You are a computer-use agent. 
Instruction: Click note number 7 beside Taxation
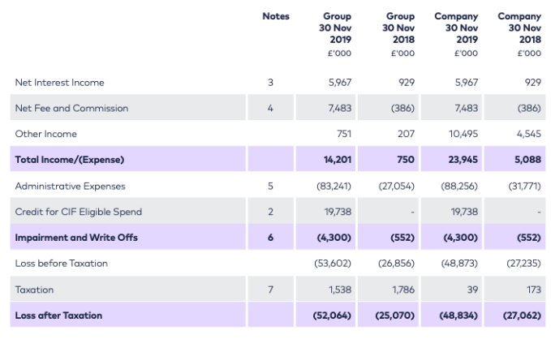pyautogui.click(x=271, y=290)
